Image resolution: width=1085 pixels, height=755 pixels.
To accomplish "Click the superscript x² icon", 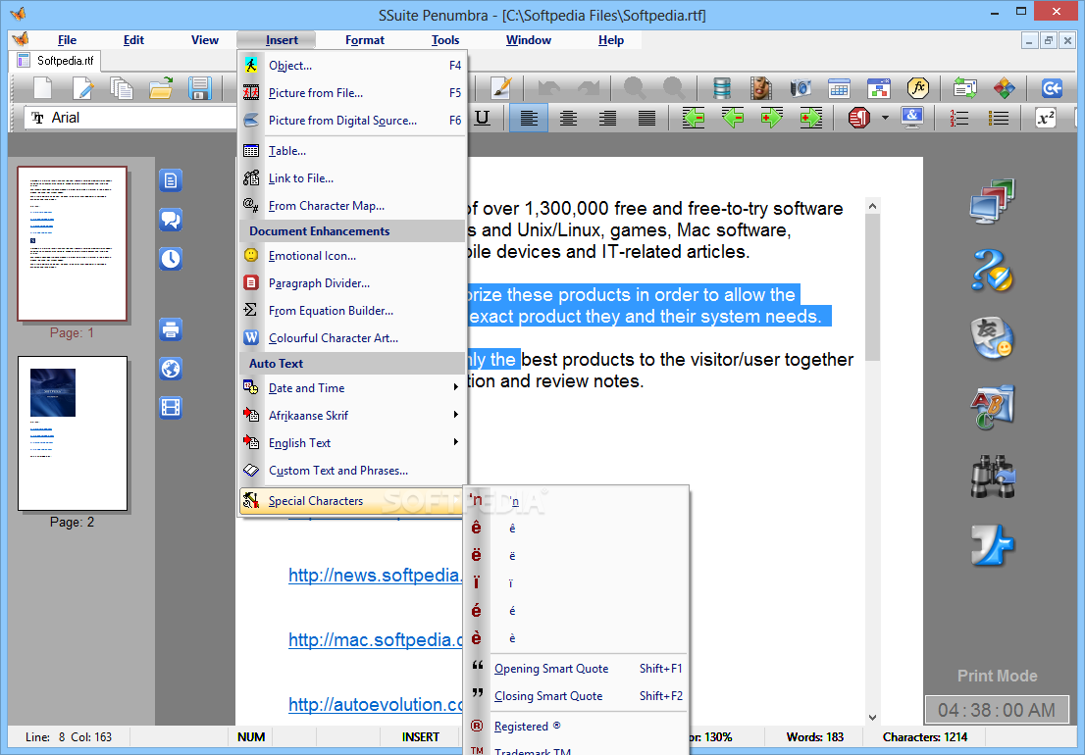I will point(1046,119).
